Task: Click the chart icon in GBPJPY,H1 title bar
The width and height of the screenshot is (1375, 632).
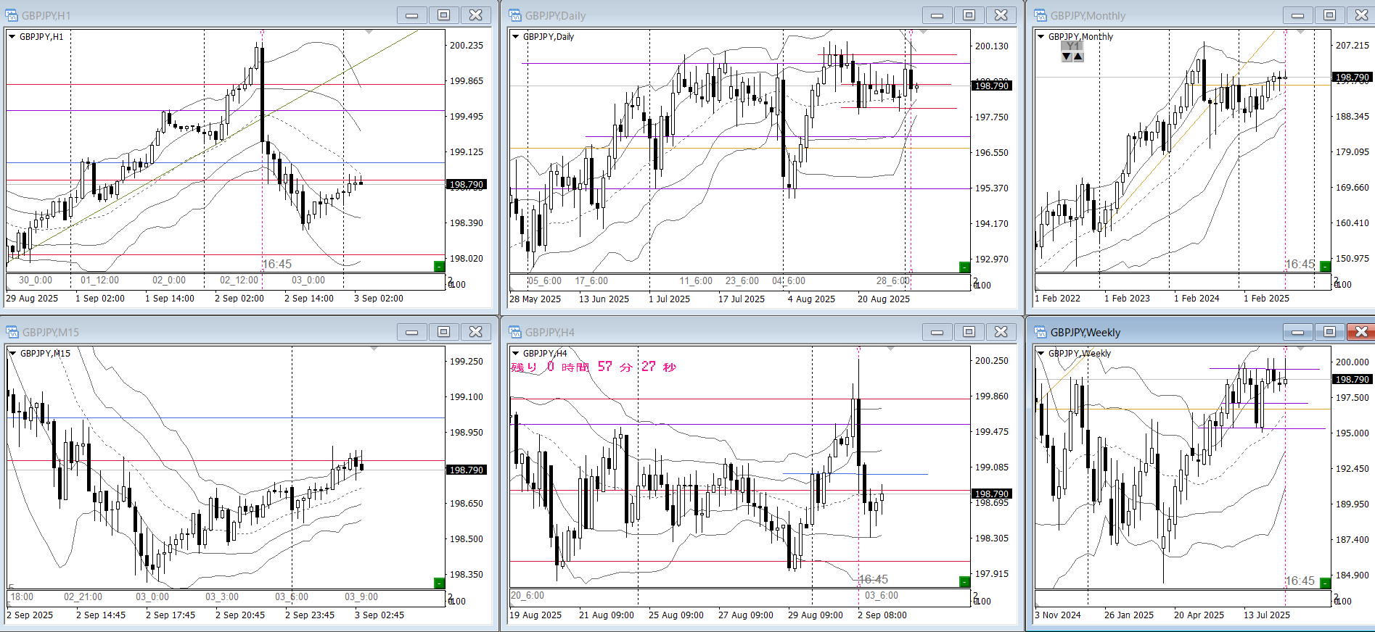Action: [x=12, y=15]
